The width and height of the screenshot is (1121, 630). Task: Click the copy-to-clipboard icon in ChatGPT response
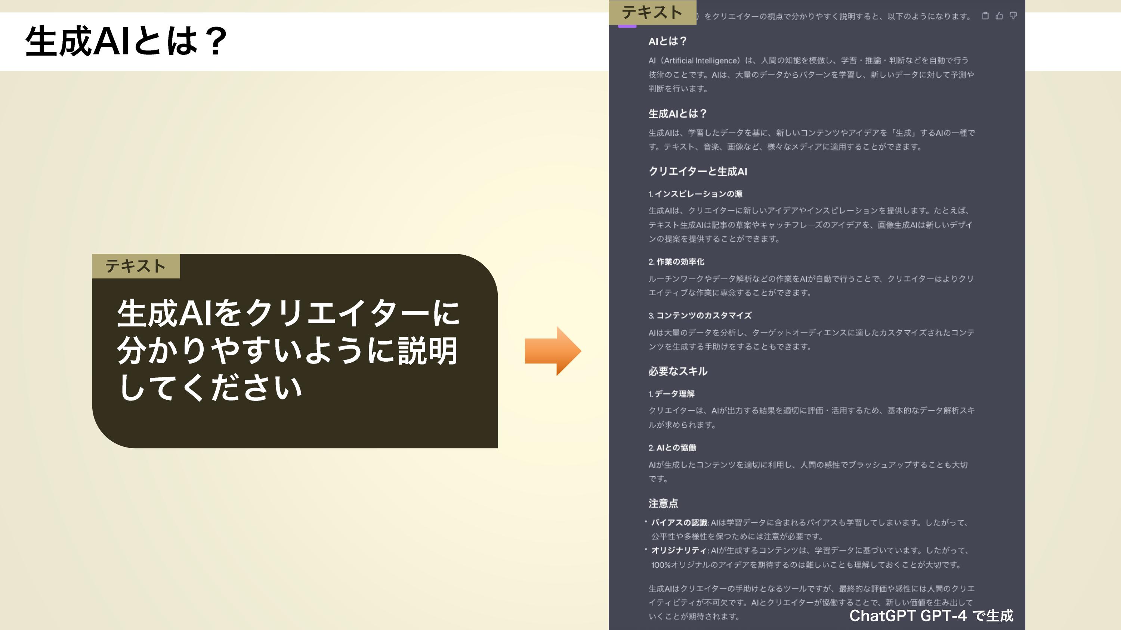[x=985, y=16]
